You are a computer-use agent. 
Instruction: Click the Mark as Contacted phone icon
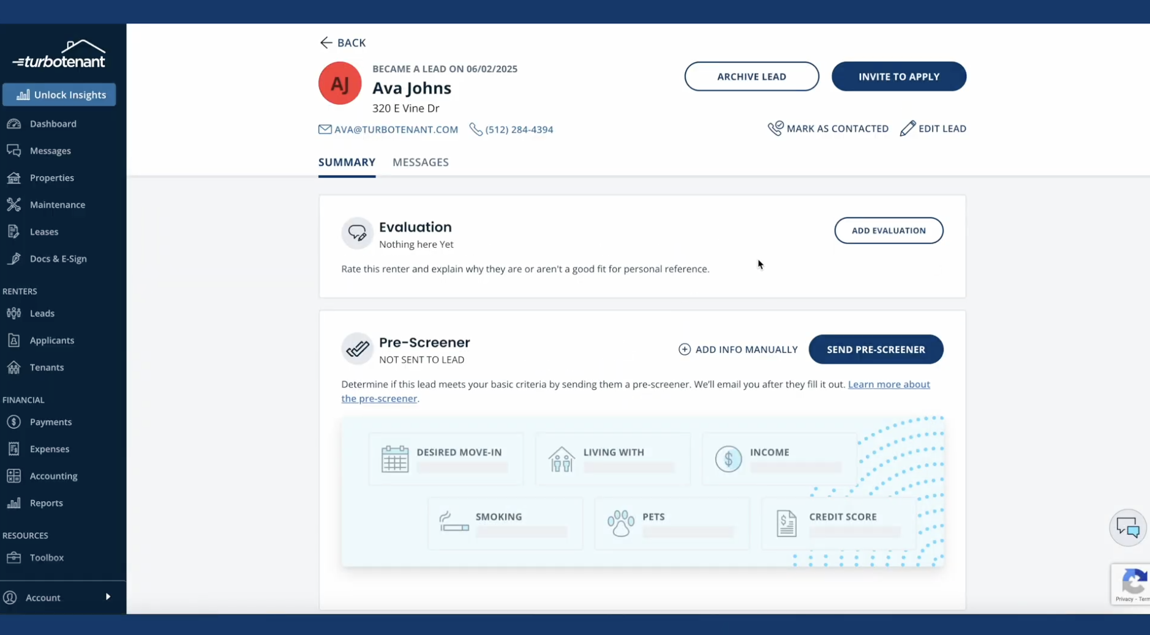pos(775,128)
